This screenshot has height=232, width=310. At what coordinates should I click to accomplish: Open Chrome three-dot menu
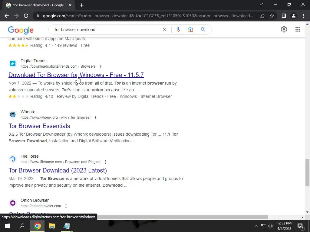pyautogui.click(x=303, y=16)
